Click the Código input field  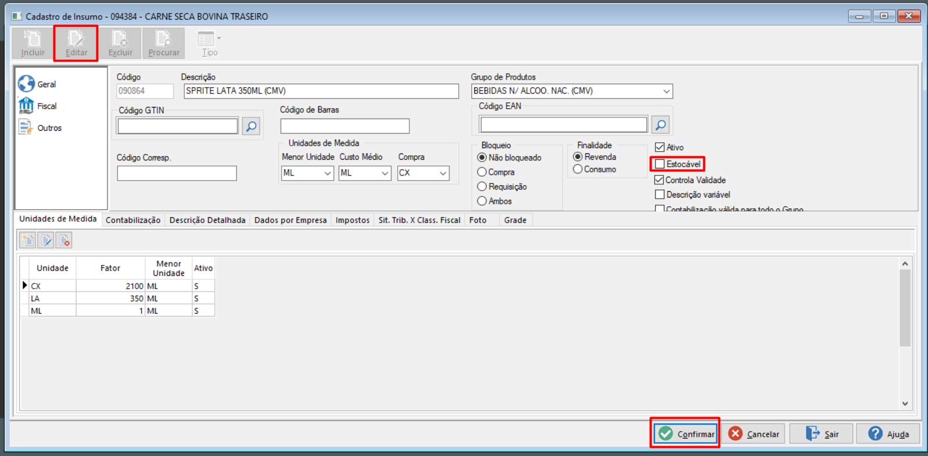click(x=145, y=91)
